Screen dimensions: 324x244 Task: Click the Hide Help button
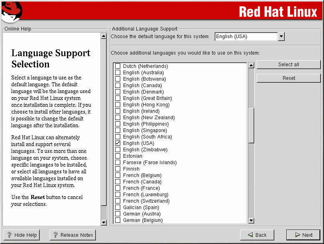point(22,235)
